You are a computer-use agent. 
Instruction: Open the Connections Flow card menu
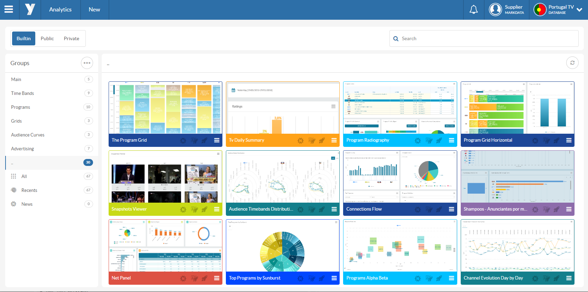tap(451, 209)
